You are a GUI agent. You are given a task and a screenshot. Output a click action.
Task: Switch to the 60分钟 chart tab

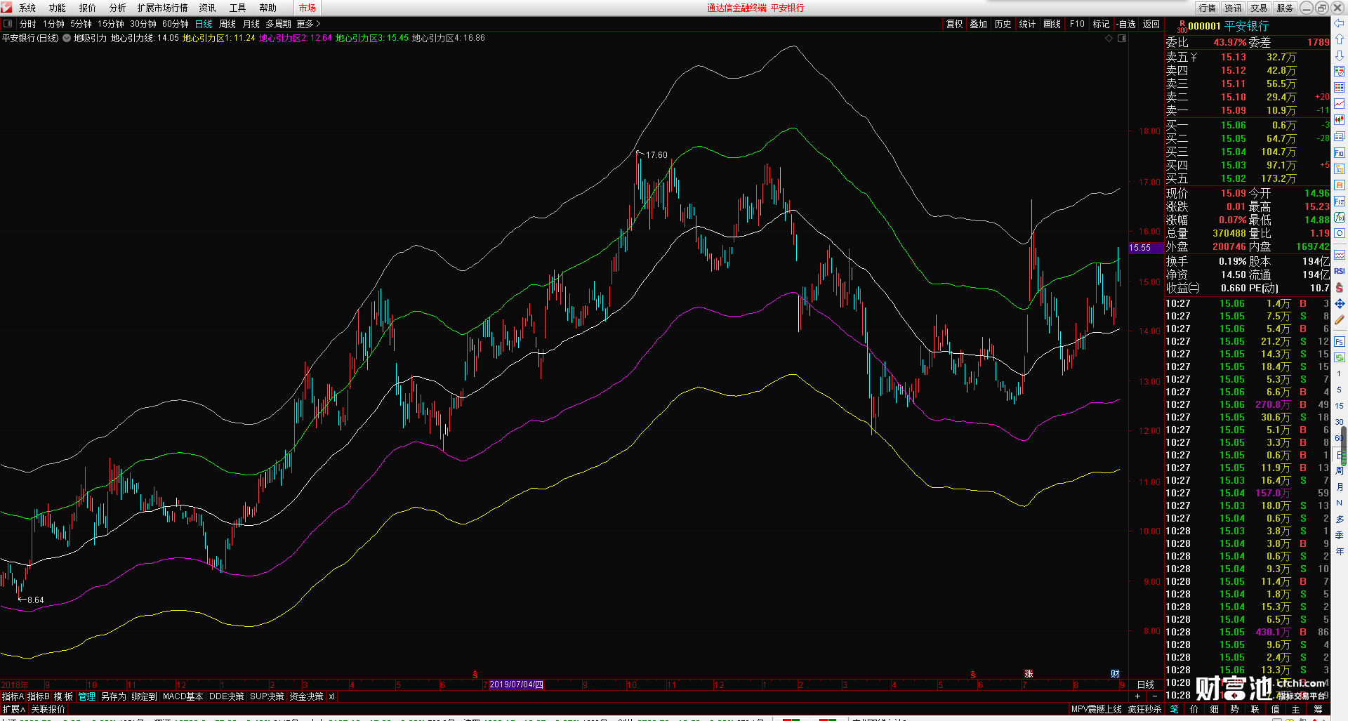pos(176,24)
